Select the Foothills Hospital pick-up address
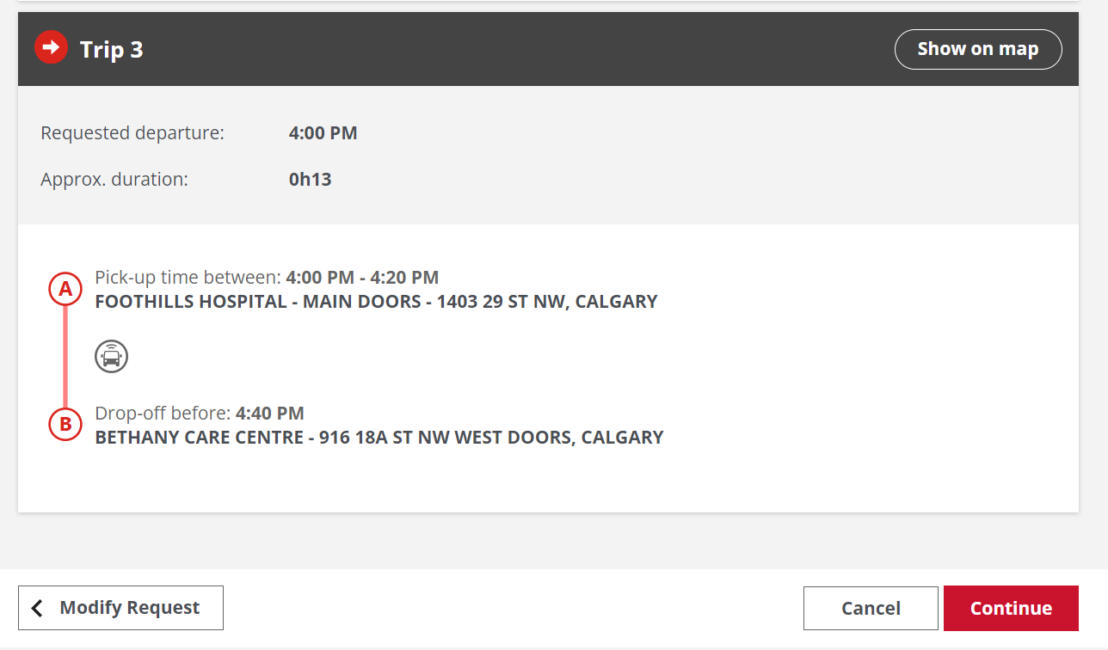The image size is (1108, 650). click(x=376, y=302)
